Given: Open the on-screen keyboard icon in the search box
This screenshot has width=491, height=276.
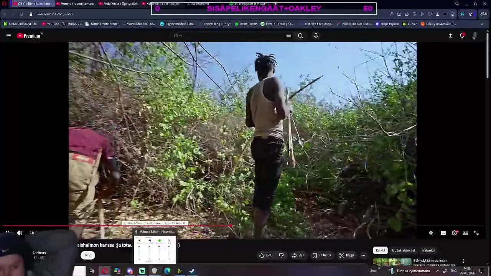Looking at the screenshot, I should click(288, 36).
